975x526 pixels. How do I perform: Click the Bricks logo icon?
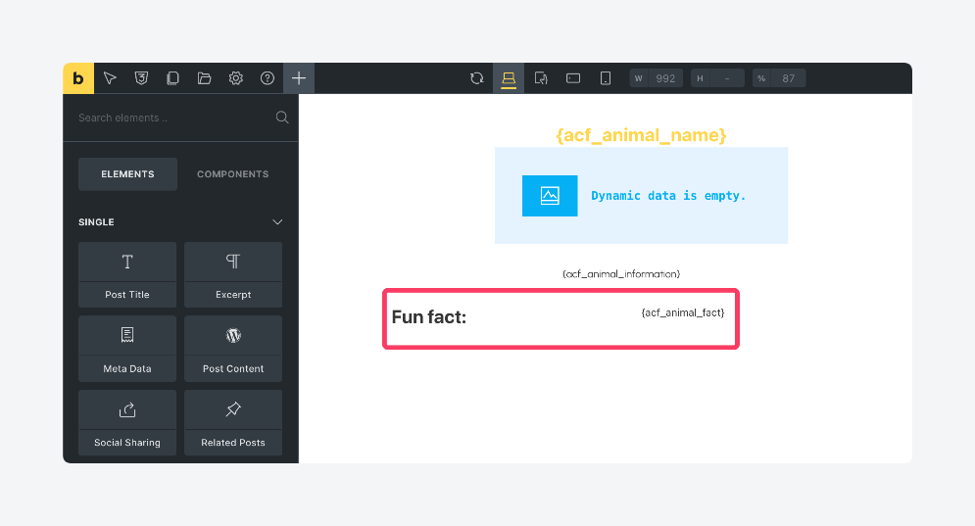78,78
